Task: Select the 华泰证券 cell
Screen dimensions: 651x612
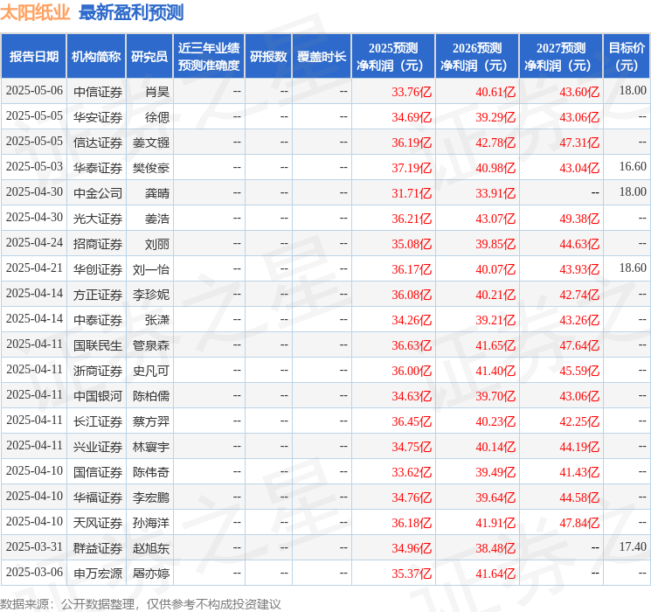Action: coord(98,168)
